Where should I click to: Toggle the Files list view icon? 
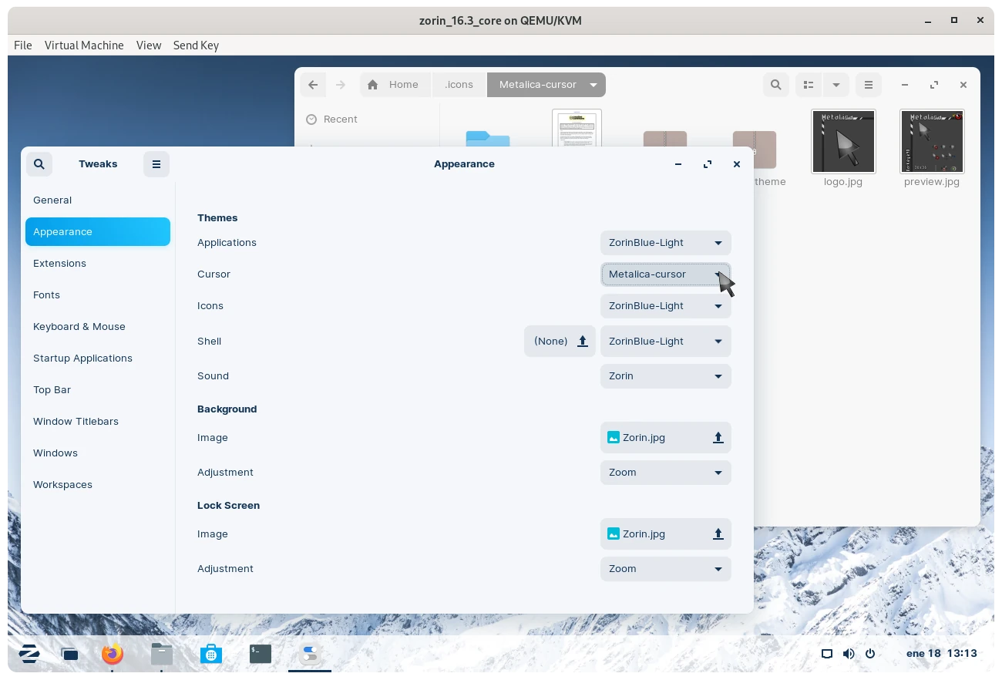(x=809, y=85)
